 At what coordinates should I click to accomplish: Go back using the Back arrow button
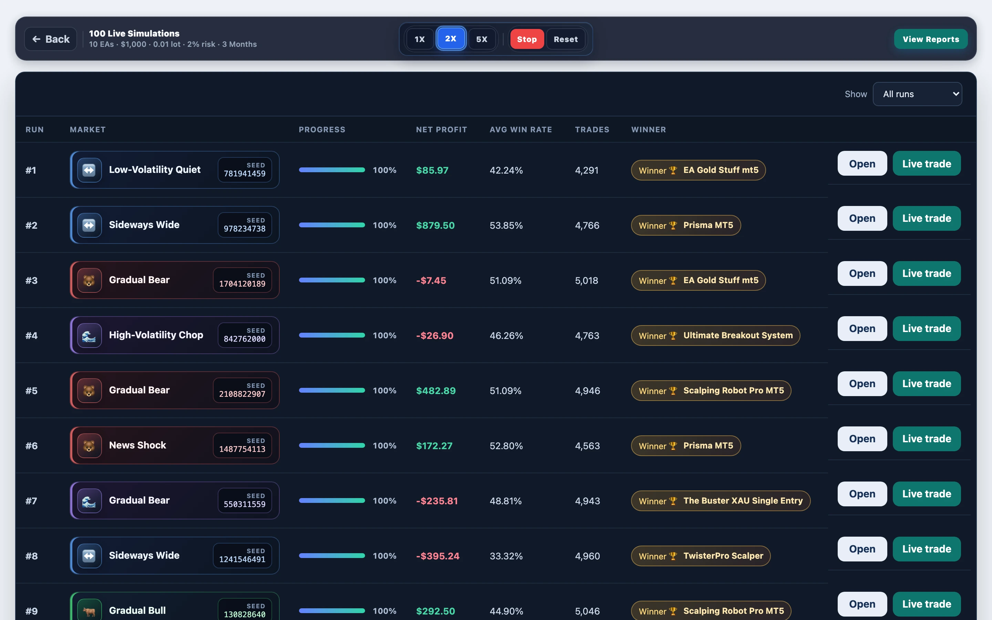point(51,39)
